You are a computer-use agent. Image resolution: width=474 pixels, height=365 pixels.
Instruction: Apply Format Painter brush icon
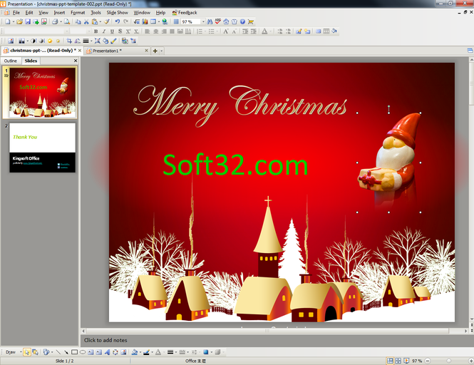tap(107, 22)
